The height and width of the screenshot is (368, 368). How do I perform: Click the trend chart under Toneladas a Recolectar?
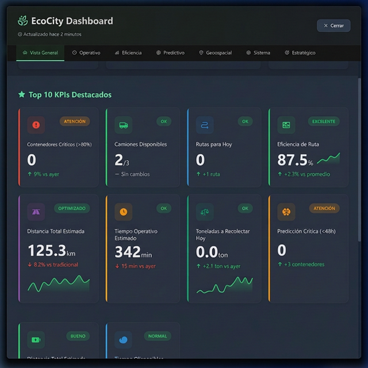(225, 285)
